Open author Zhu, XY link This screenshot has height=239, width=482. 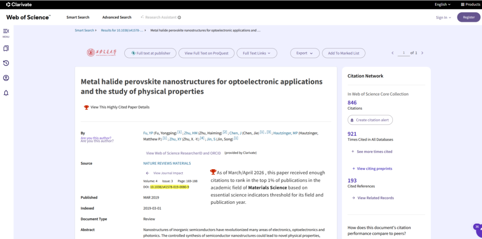coord(175,139)
